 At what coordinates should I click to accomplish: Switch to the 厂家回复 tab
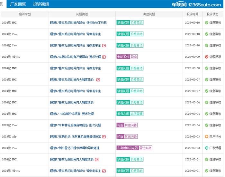tap(18, 4)
